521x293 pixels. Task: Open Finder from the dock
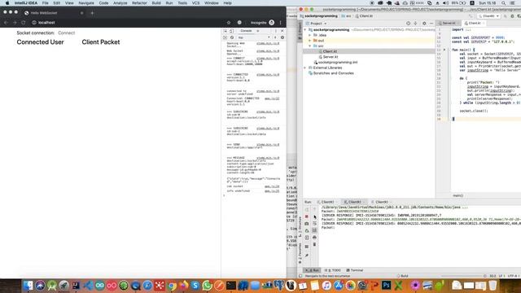point(28,286)
